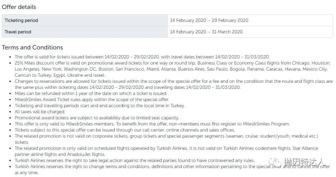
Task: Click the 14 February – 31 March 2020 value
Action: [x=206, y=32]
